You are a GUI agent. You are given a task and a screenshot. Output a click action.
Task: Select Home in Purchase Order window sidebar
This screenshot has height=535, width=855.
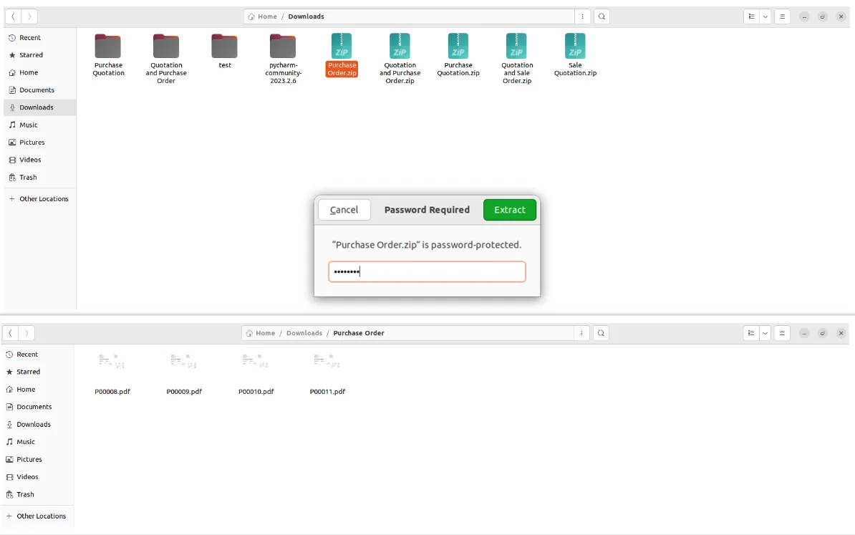[37, 390]
